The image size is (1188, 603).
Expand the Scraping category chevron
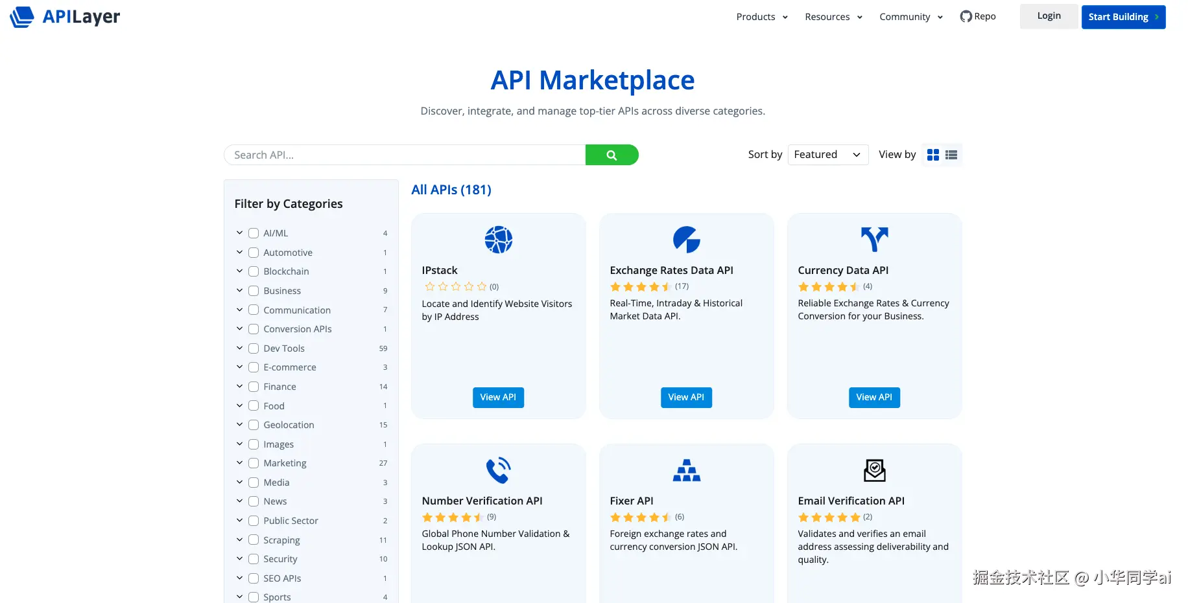click(239, 540)
